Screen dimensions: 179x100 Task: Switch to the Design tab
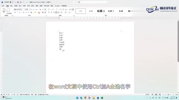(x=20, y=6)
